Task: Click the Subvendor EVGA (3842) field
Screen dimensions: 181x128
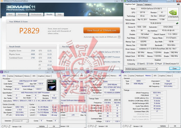Action: pos(168,27)
